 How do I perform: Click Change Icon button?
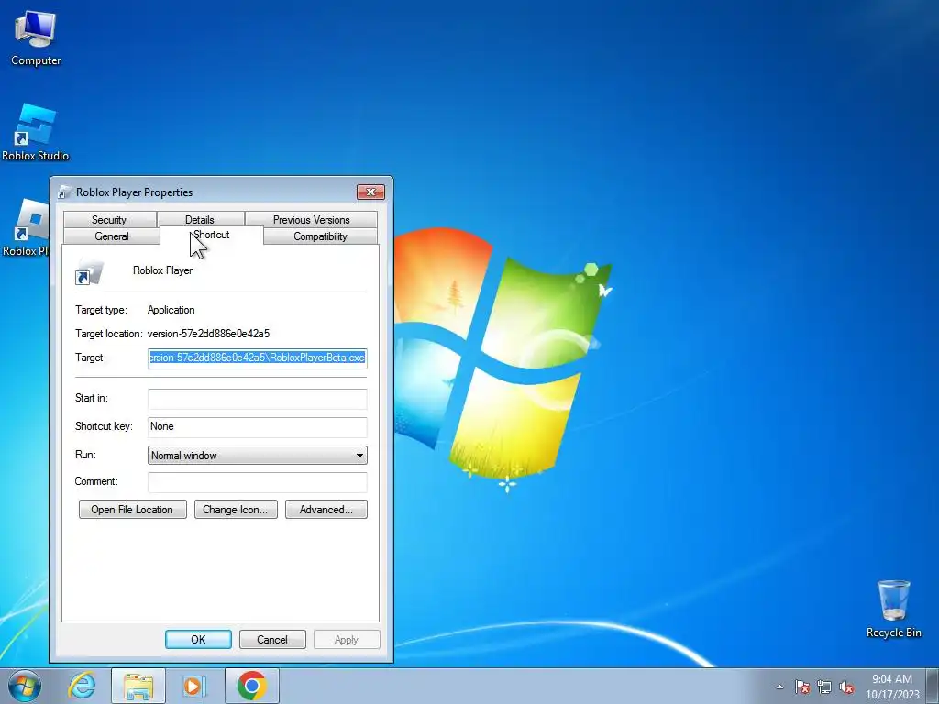click(x=236, y=510)
